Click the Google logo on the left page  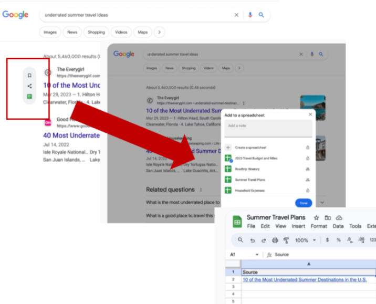tap(15, 15)
